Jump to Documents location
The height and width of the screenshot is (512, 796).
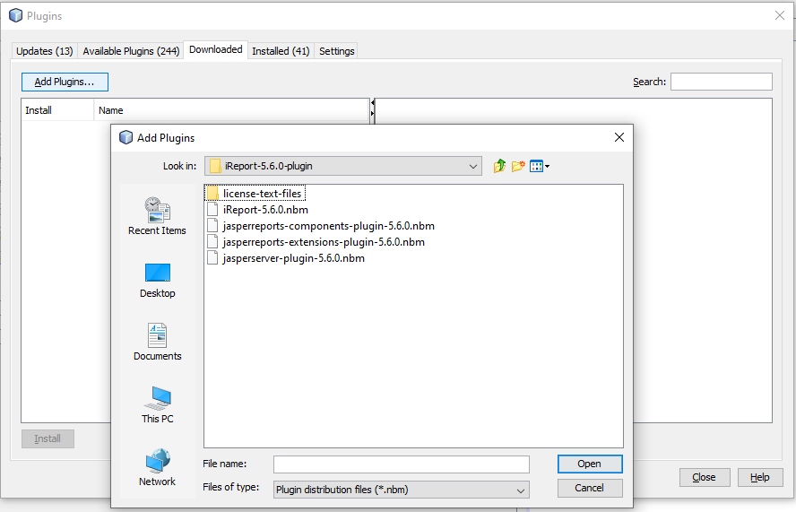158,343
